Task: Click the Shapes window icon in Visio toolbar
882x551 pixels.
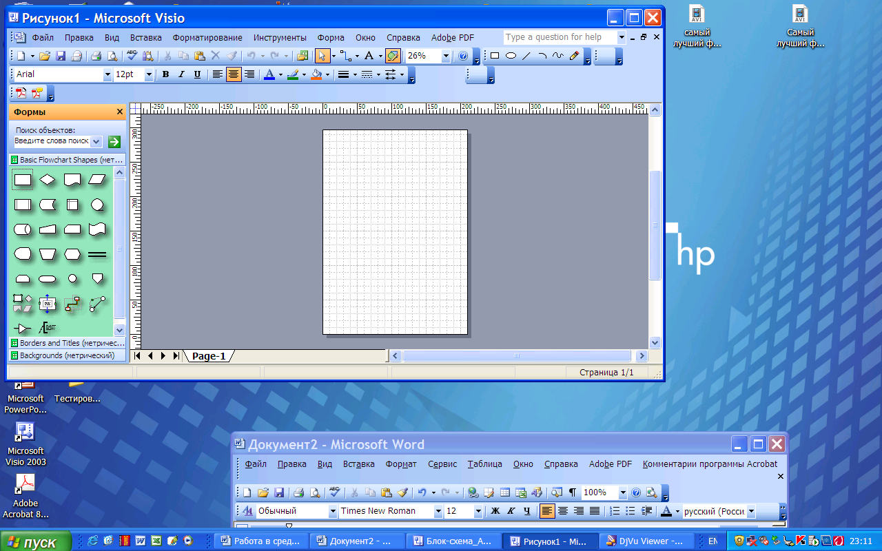Action: coord(302,56)
